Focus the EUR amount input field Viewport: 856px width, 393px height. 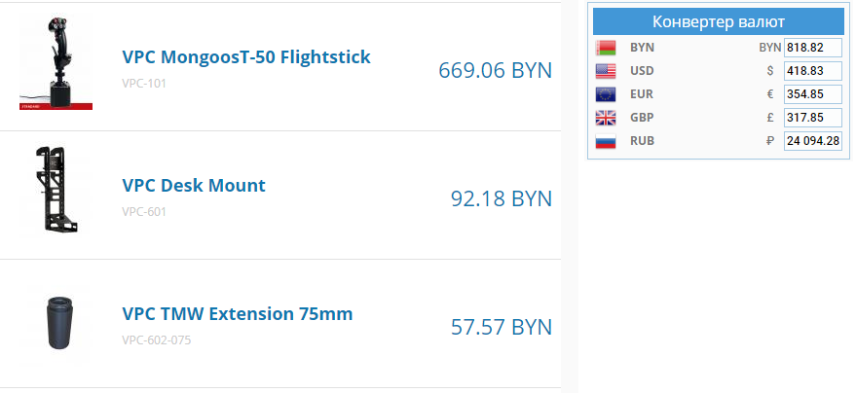click(812, 94)
